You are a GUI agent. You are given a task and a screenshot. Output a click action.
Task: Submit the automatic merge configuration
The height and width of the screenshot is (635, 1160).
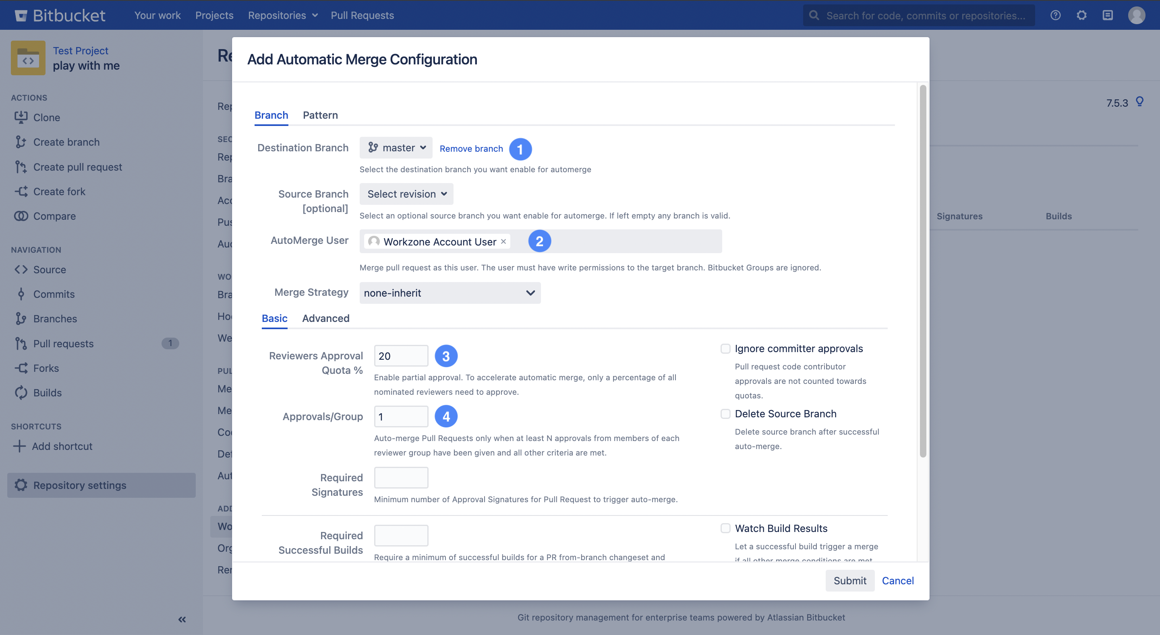850,581
